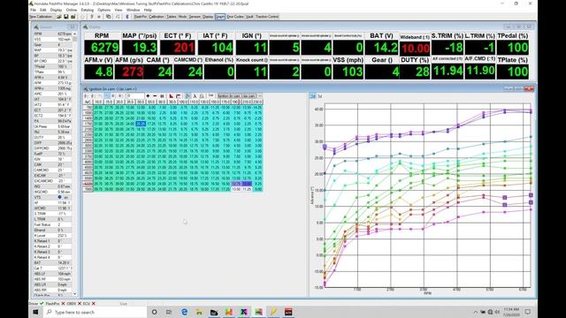
Task: Click the Sensors toolbar button
Action: click(x=195, y=17)
